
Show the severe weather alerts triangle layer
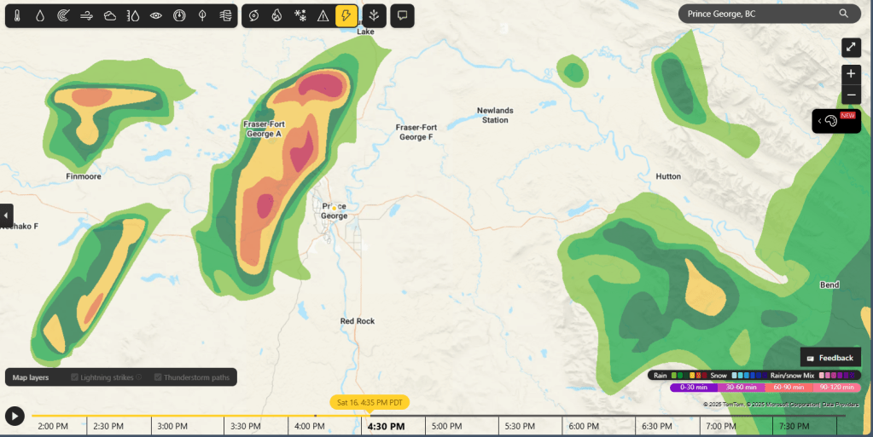[323, 15]
